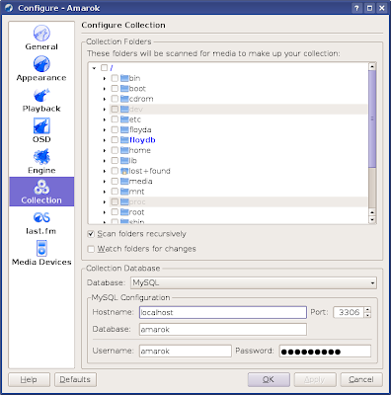The image size is (391, 395).
Task: Expand the root folder node
Action: (x=105, y=212)
